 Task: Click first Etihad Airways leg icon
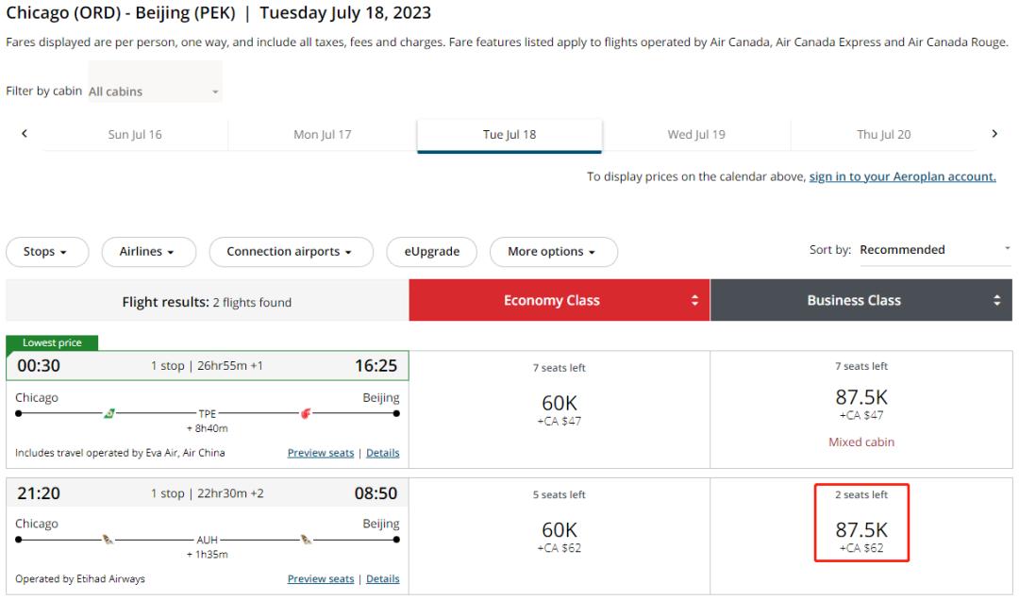tap(109, 540)
